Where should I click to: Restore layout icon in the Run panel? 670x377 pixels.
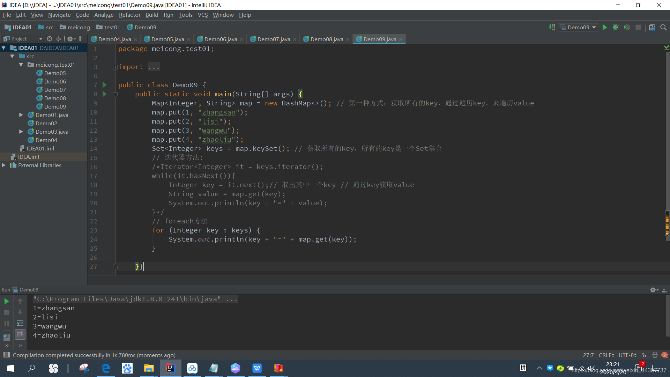[x=7, y=337]
